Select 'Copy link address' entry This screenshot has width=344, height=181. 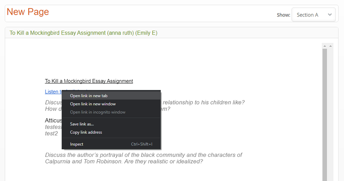click(111, 132)
